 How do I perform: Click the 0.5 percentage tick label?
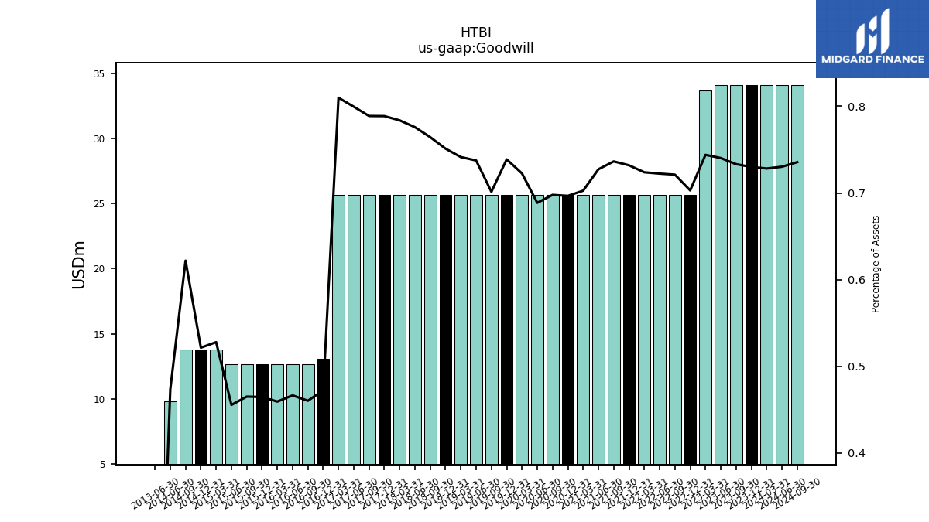point(856,367)
